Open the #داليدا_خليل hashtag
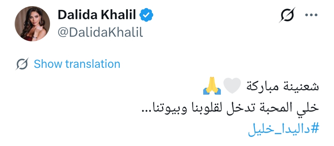 tap(283, 128)
